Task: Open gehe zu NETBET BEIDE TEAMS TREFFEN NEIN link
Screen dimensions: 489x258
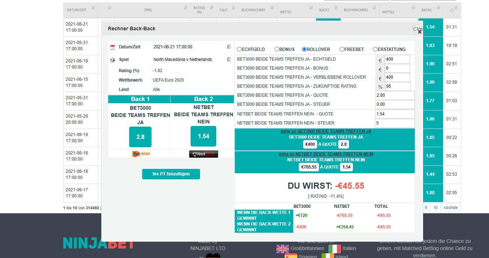Action: [x=326, y=154]
